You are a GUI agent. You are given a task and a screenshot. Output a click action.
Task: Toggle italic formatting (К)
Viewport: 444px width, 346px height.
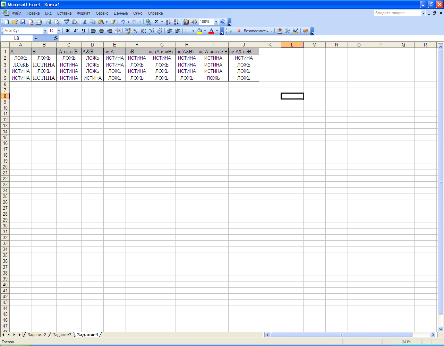[x=76, y=31]
